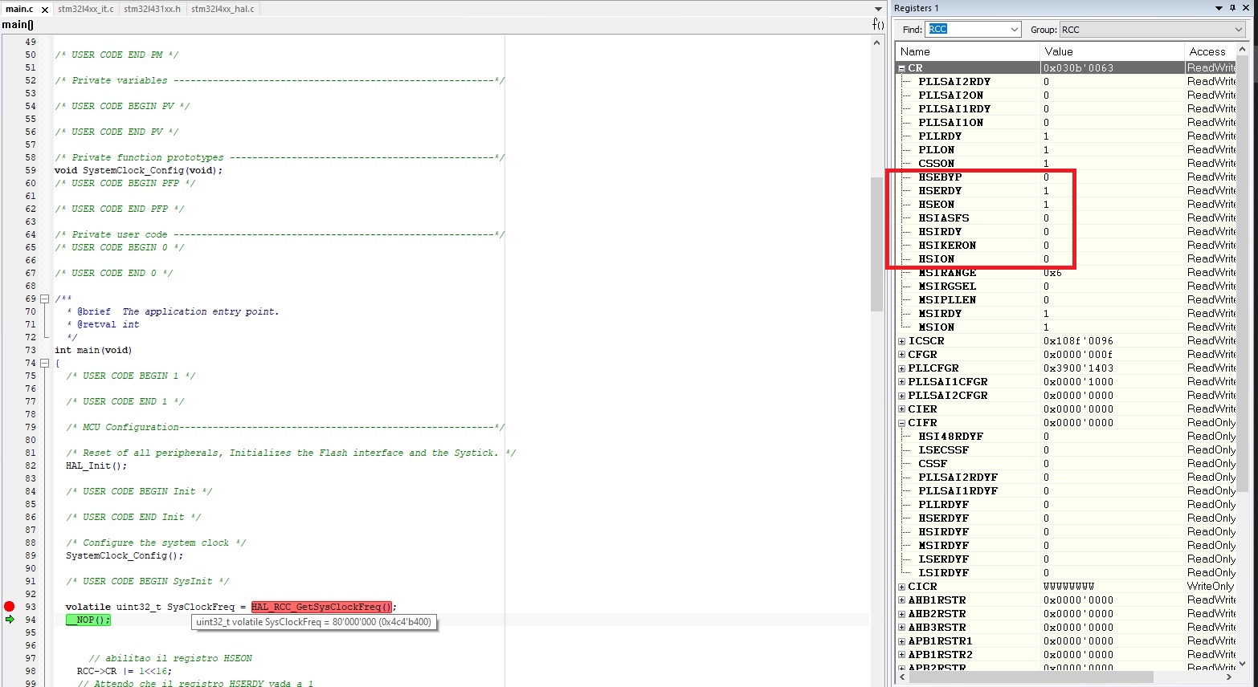The height and width of the screenshot is (687, 1258).
Task: Click the f() function list icon
Action: (876, 24)
